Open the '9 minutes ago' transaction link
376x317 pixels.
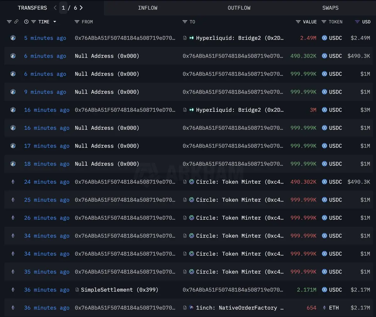pyautogui.click(x=45, y=92)
